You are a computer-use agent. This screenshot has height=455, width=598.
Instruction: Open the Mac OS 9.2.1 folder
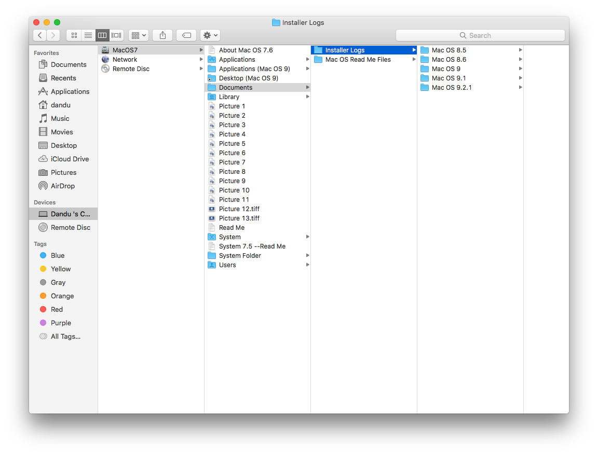(x=470, y=87)
